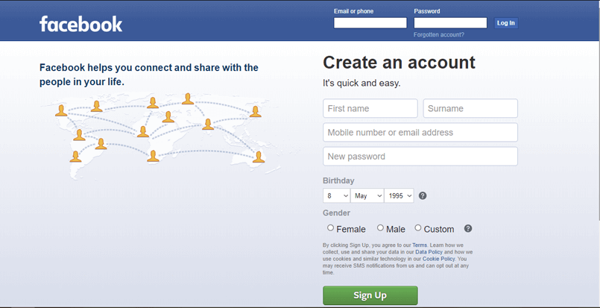Click the birthday help question mark icon

click(423, 196)
